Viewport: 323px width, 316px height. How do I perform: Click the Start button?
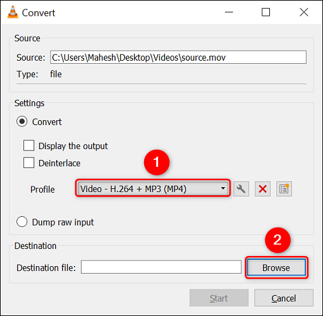point(219,298)
